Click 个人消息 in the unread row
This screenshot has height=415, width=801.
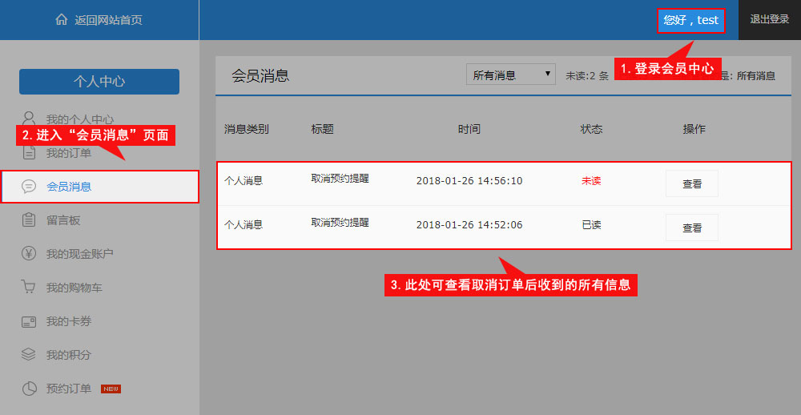point(244,181)
